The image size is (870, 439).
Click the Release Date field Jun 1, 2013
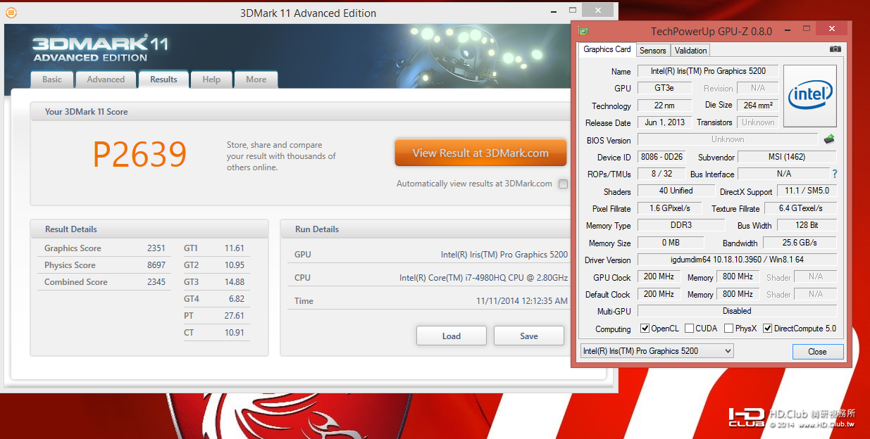click(664, 122)
